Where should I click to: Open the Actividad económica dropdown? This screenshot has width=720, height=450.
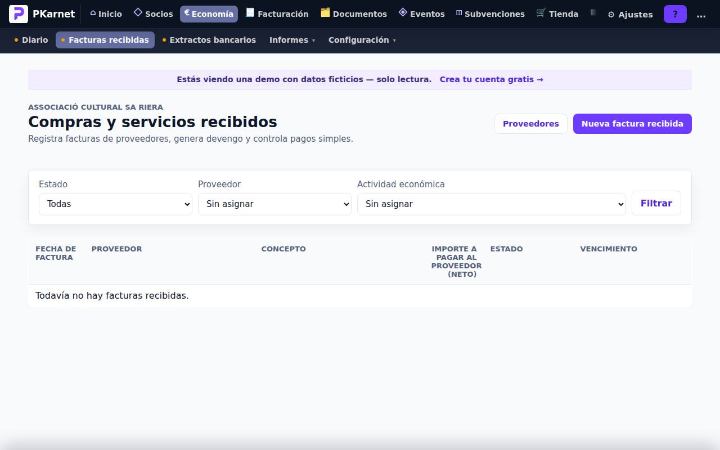point(492,204)
